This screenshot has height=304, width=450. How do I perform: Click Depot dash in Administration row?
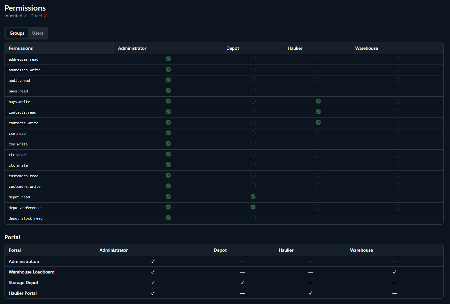[x=243, y=262]
